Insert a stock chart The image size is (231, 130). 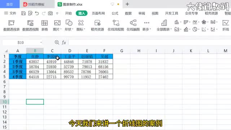pyautogui.click(x=213, y=22)
